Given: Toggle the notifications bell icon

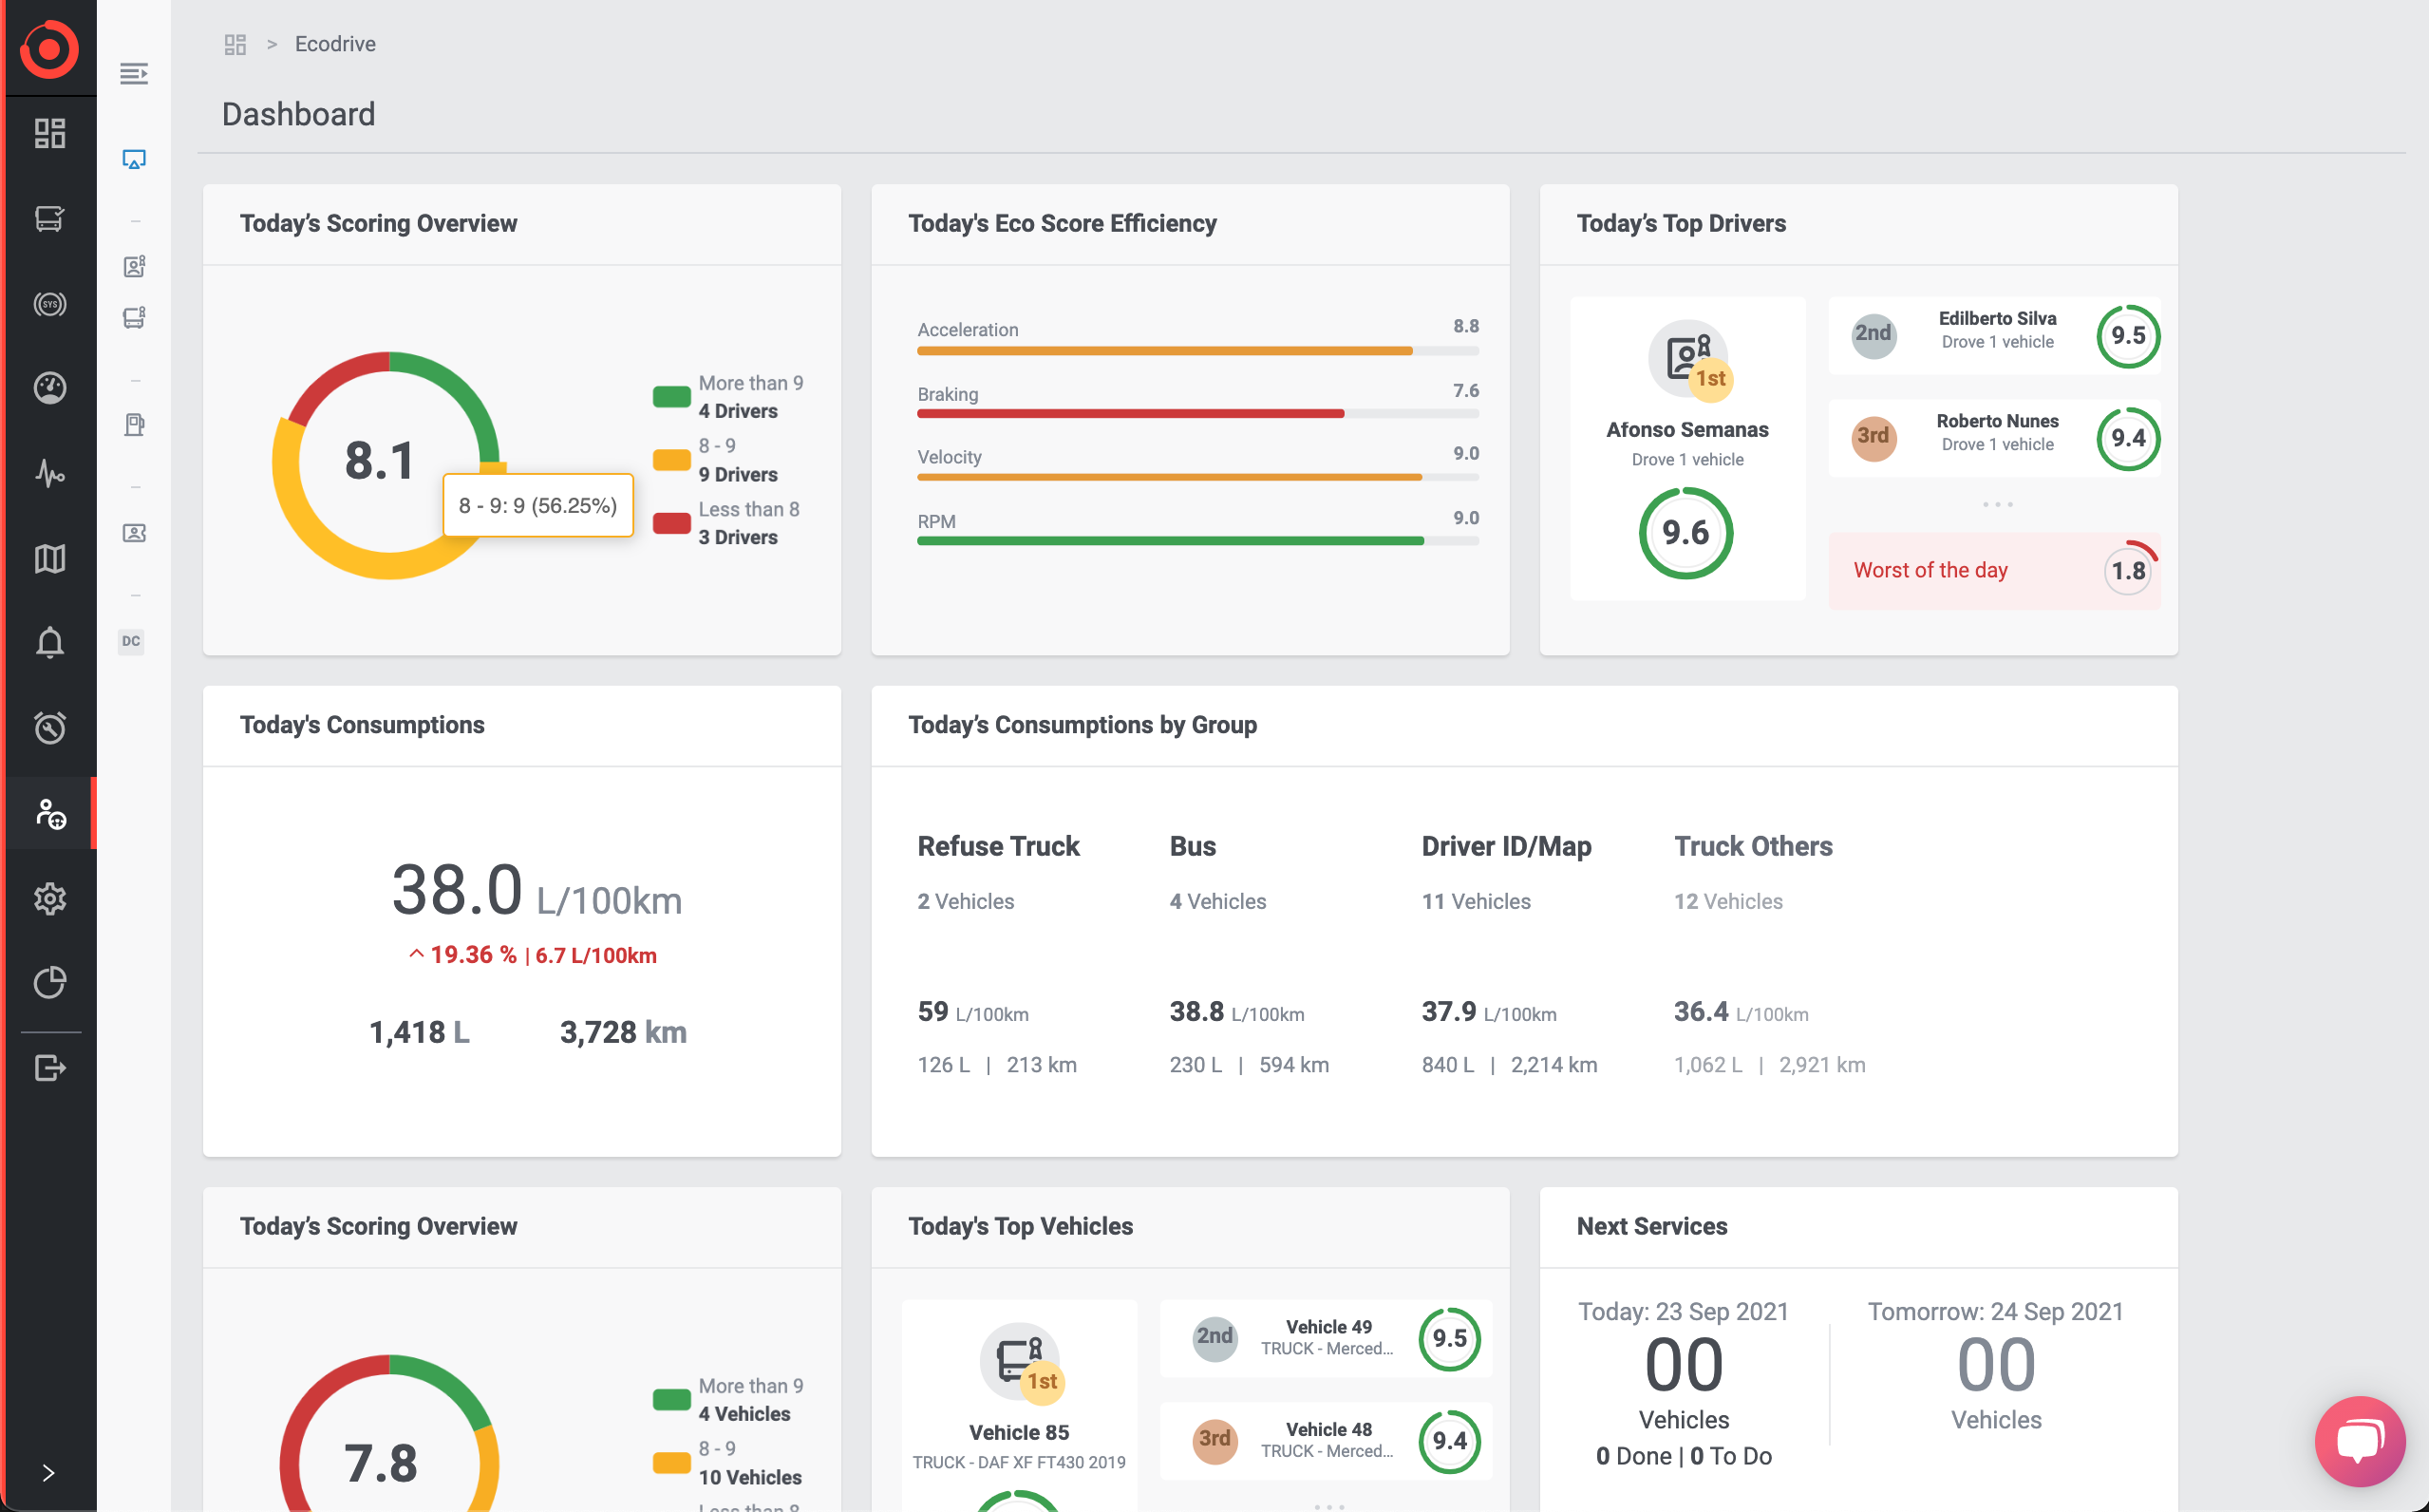Looking at the screenshot, I should pyautogui.click(x=50, y=642).
